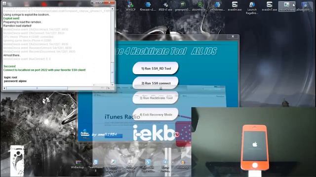316x177 pixels.
Task: Click the log horizontal scrollbar left arrow
Action: [4, 88]
